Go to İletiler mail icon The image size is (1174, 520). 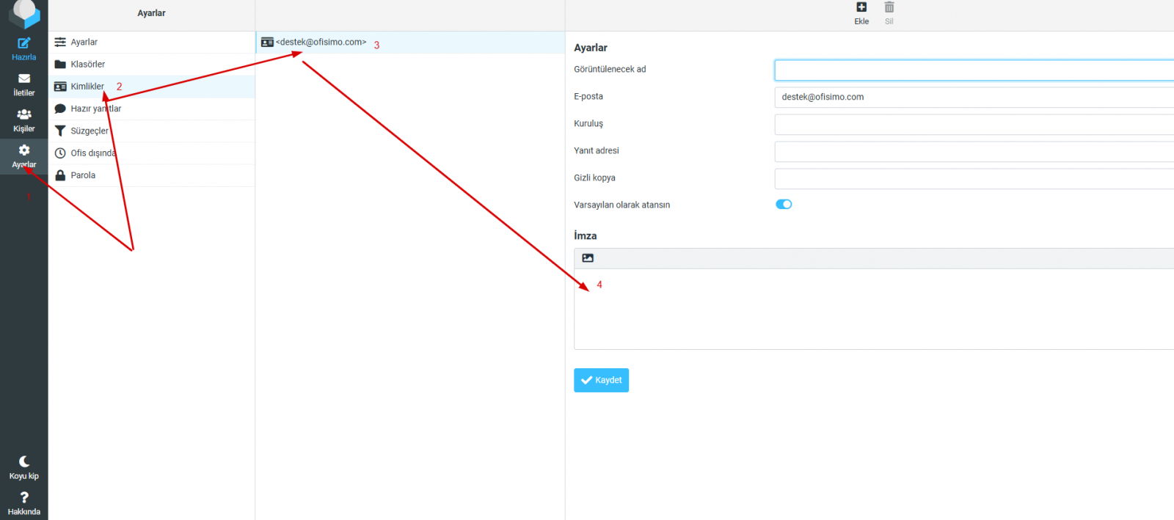23,79
